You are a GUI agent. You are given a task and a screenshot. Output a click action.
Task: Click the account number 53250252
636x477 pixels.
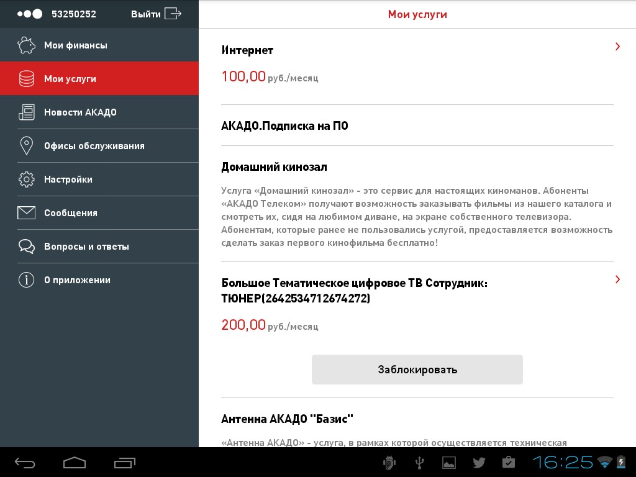click(x=74, y=14)
